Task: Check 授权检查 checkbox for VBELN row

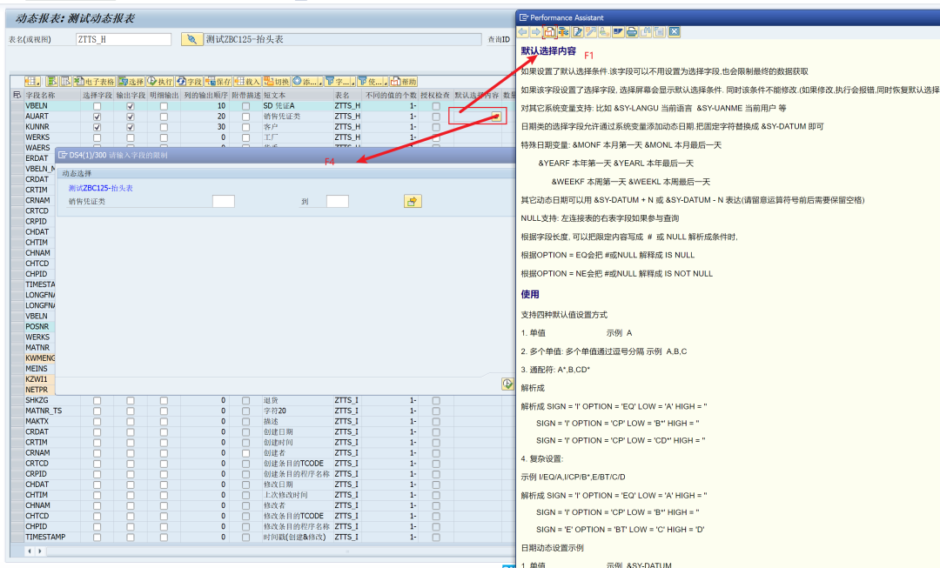Action: coord(436,106)
